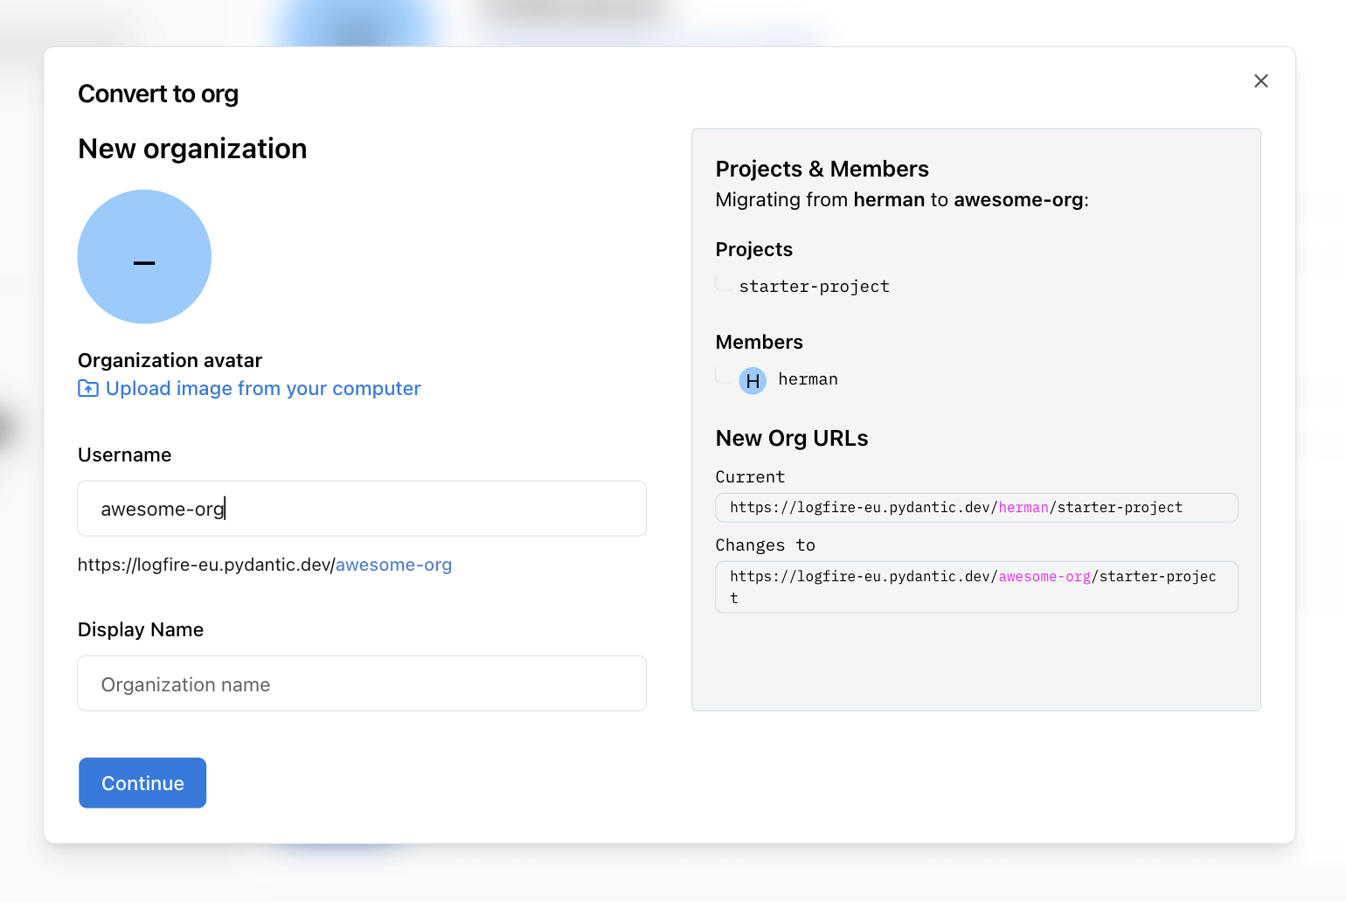Viewport: 1346px width, 902px height.
Task: Click inside the Username field showing awesome-org
Action: coord(361,508)
